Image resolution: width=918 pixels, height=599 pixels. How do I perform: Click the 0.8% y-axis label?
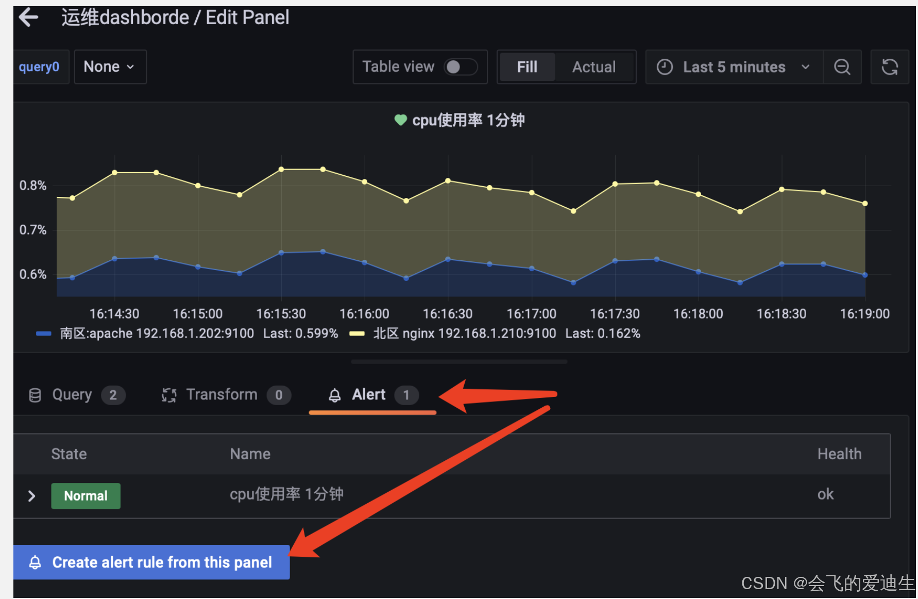(x=33, y=186)
